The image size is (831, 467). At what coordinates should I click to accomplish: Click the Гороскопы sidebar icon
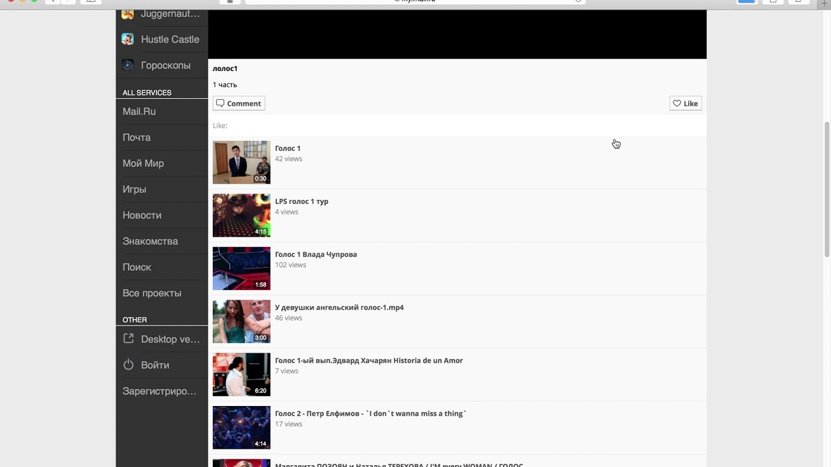(128, 65)
